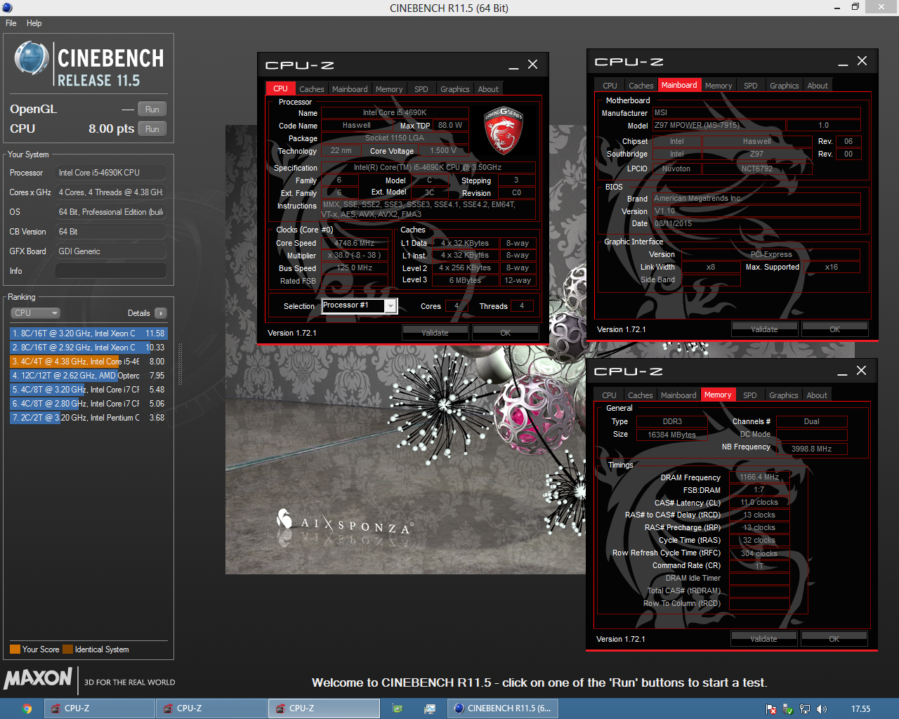Viewport: 899px width, 719px height.
Task: Click the green circuit-board icon in the taskbar
Action: click(x=398, y=708)
